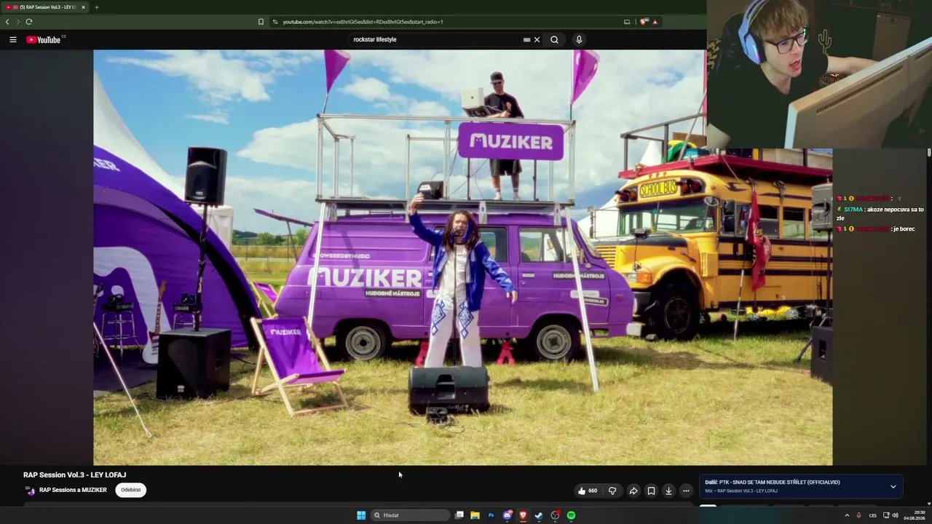932x524 pixels.
Task: Open the system volume control
Action: point(896,515)
